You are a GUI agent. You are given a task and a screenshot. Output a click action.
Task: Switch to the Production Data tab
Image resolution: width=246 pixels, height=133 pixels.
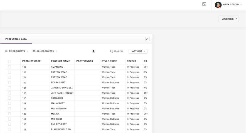pos(16,39)
